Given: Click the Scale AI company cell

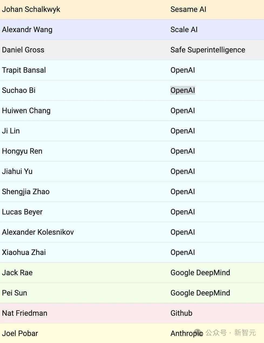Looking at the screenshot, I should coord(184,30).
